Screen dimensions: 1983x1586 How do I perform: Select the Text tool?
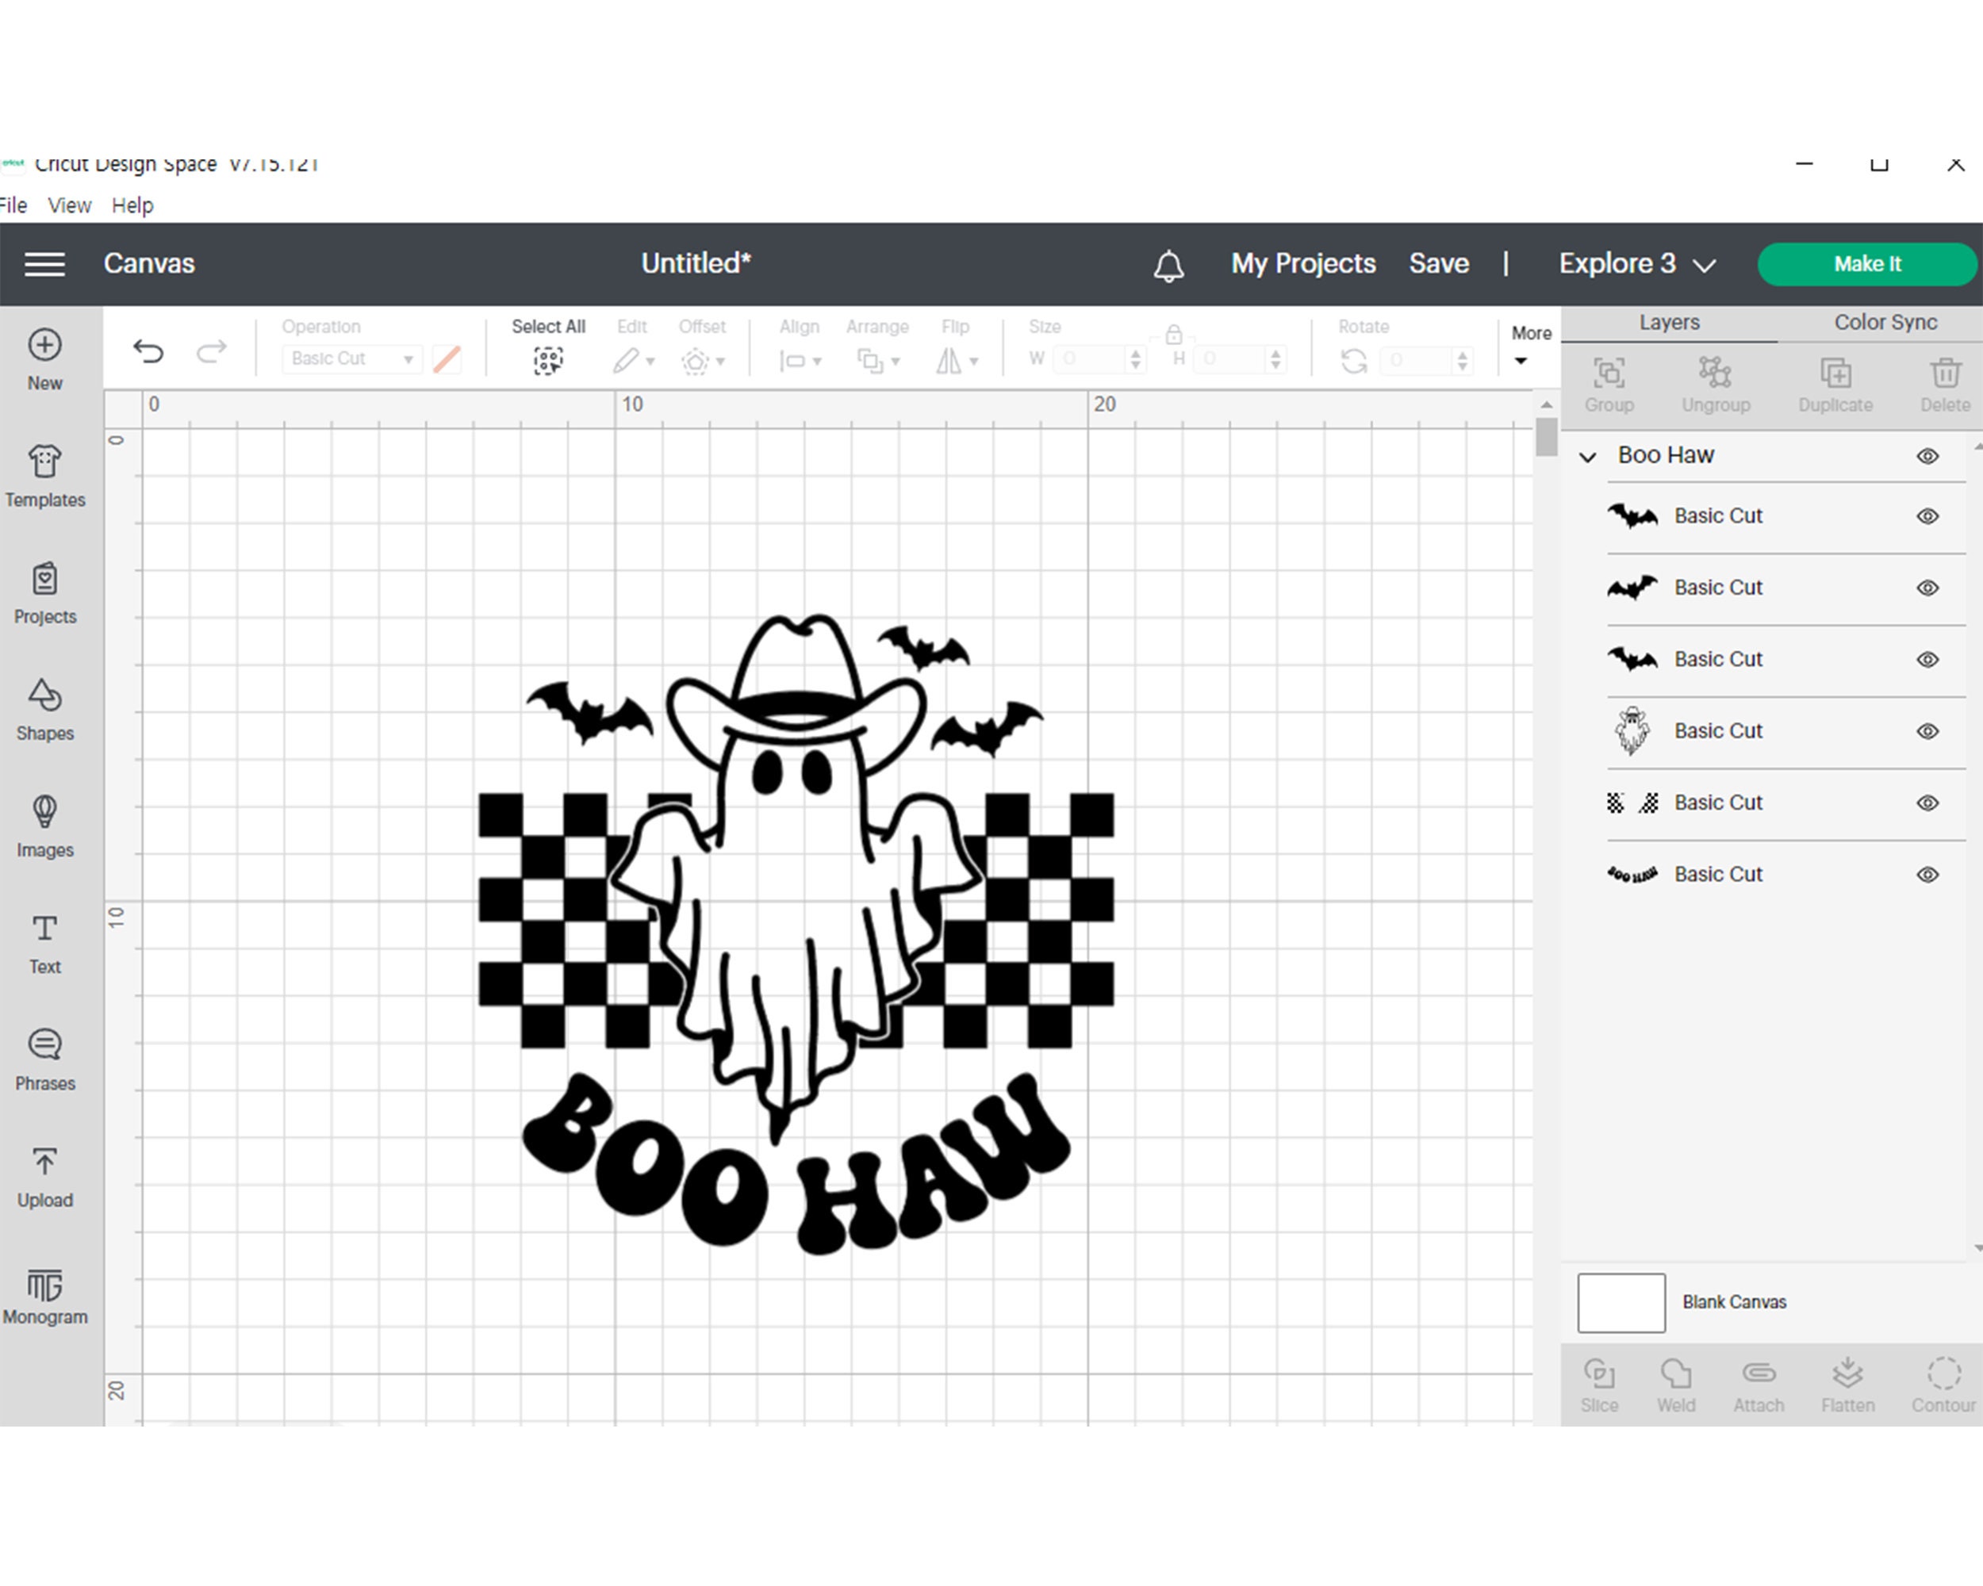(44, 940)
